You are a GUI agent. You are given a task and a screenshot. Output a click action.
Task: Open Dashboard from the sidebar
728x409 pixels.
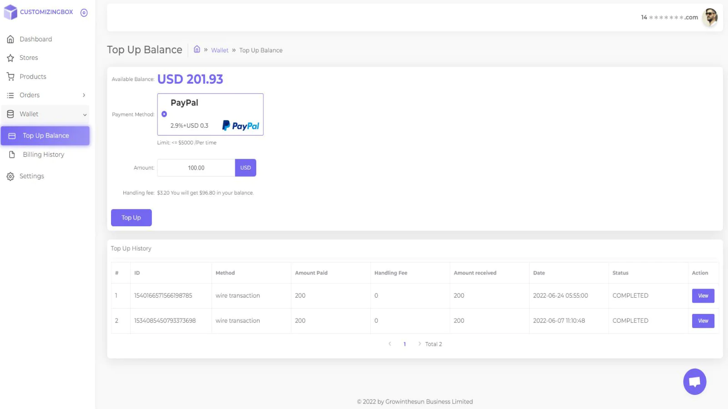click(x=35, y=39)
